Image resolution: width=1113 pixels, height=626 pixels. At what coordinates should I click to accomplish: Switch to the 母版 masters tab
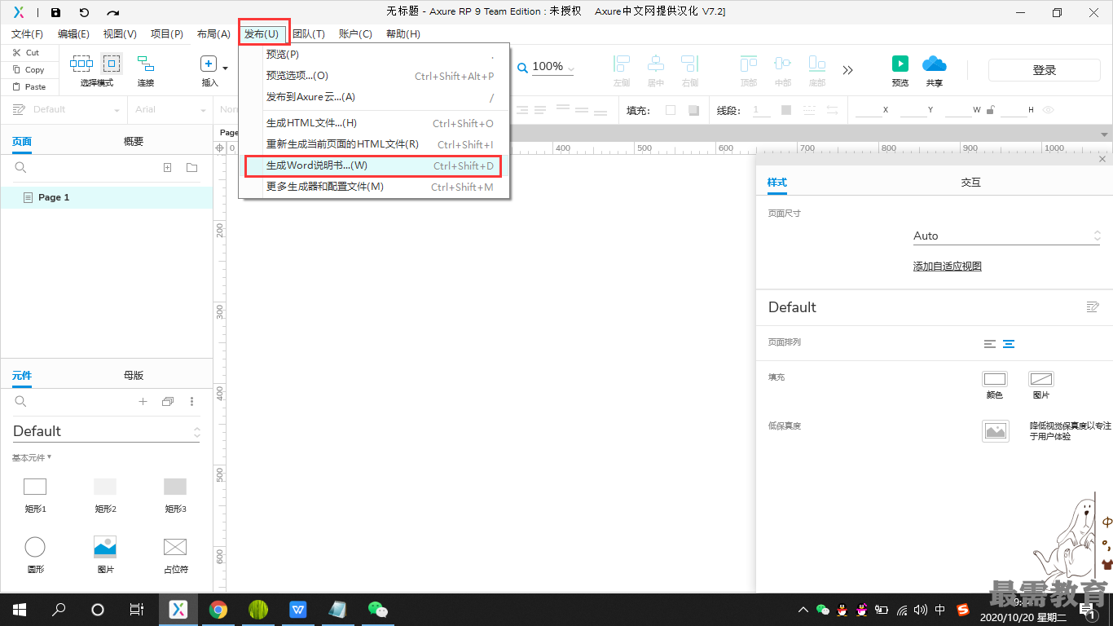[134, 375]
